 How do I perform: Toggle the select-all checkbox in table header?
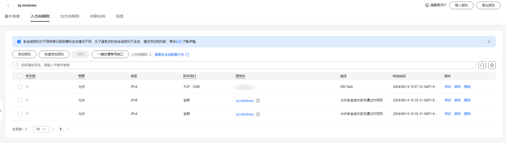tap(20, 76)
